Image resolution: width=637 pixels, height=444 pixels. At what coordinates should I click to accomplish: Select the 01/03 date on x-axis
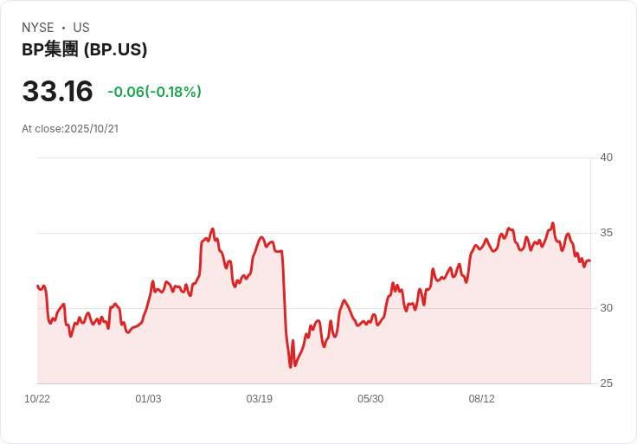[148, 399]
